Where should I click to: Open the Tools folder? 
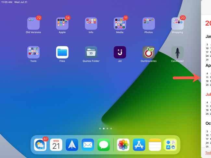click(33, 52)
